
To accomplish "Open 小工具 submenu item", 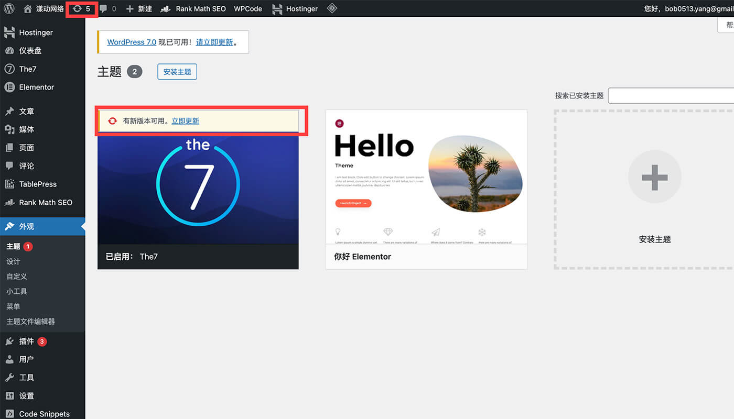I will [x=17, y=291].
